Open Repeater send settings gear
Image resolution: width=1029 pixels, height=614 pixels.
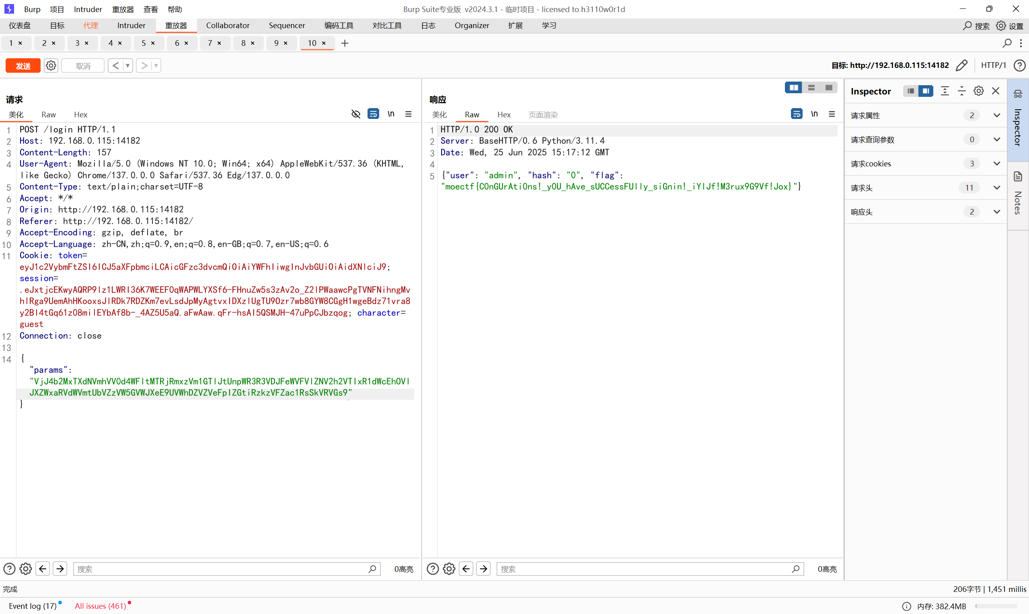coord(51,65)
